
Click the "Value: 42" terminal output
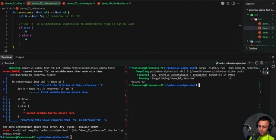click(x=138, y=82)
